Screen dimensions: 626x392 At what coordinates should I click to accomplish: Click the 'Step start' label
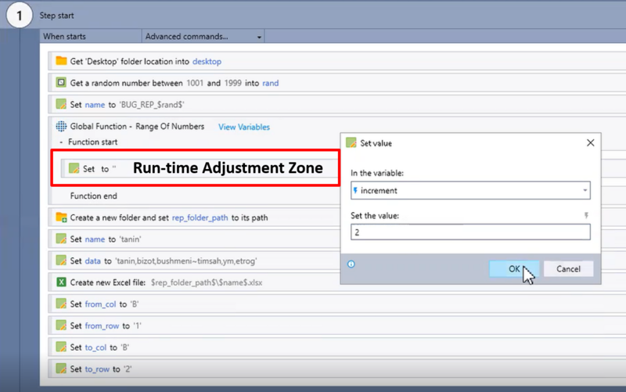pyautogui.click(x=56, y=16)
